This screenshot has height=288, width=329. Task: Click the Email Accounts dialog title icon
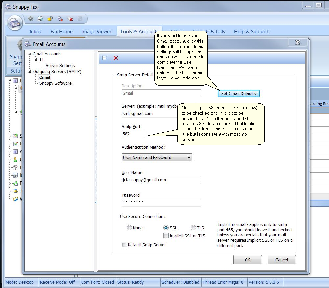[x=28, y=44]
